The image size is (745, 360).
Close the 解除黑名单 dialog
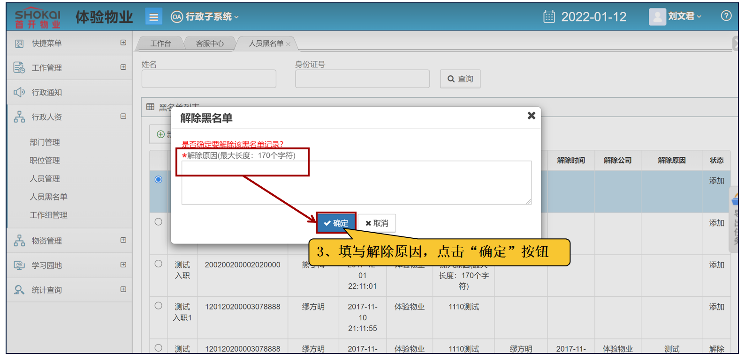click(x=531, y=116)
